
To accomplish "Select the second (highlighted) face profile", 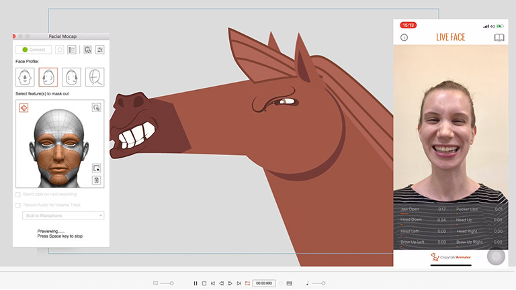I will [48, 77].
